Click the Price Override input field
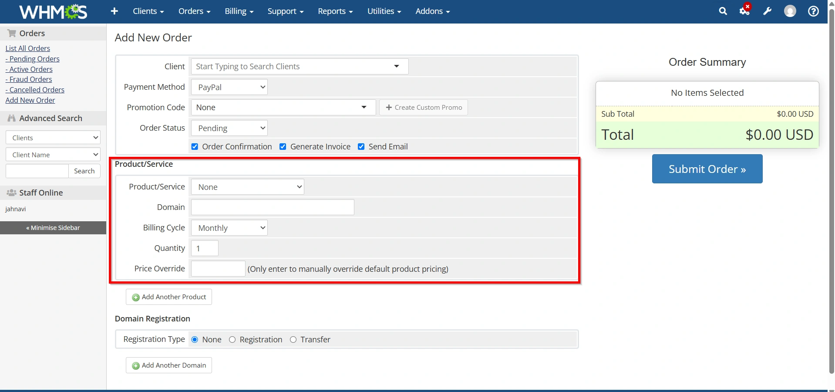The image size is (835, 392). 219,269
